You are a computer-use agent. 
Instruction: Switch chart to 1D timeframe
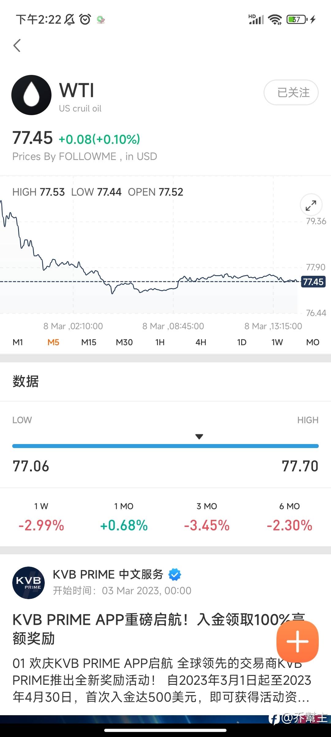pos(242,342)
